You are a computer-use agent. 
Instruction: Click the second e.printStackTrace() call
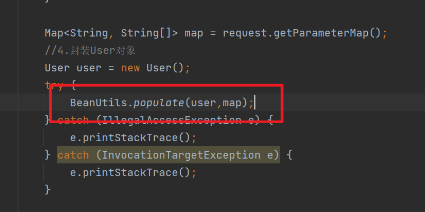point(130,172)
